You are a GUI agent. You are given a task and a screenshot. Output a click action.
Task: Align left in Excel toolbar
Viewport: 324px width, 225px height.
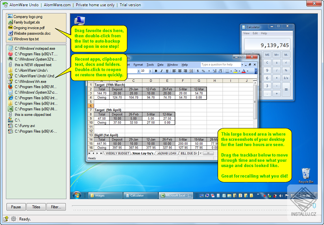pyautogui.click(x=174, y=71)
